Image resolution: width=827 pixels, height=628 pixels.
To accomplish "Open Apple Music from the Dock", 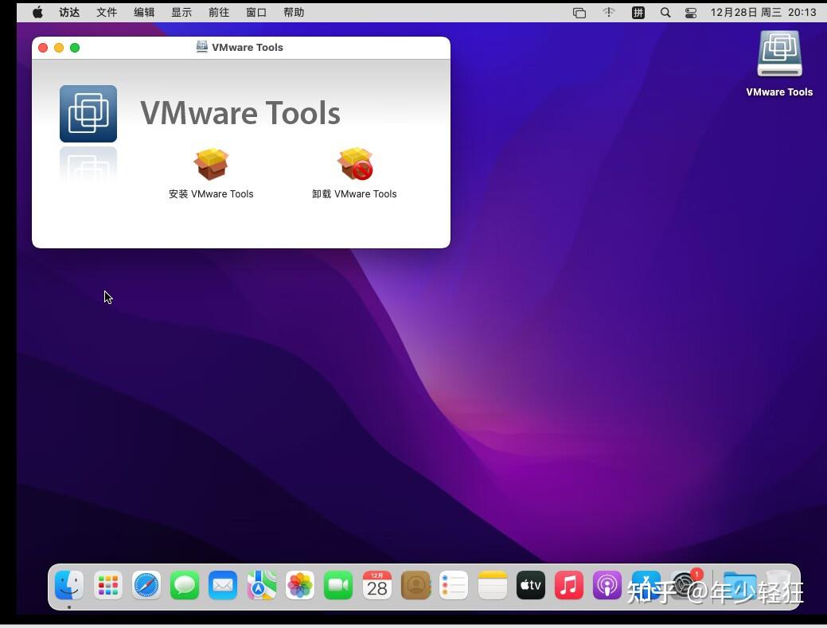I will (568, 585).
